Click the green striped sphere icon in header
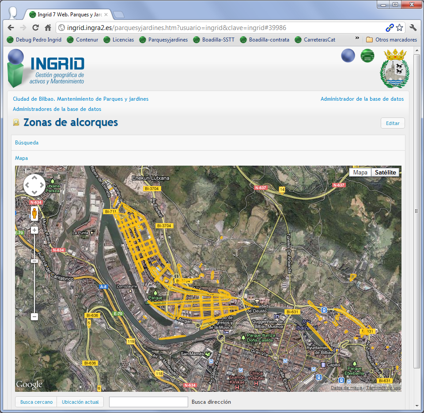This screenshot has height=413, width=424. pyautogui.click(x=367, y=56)
